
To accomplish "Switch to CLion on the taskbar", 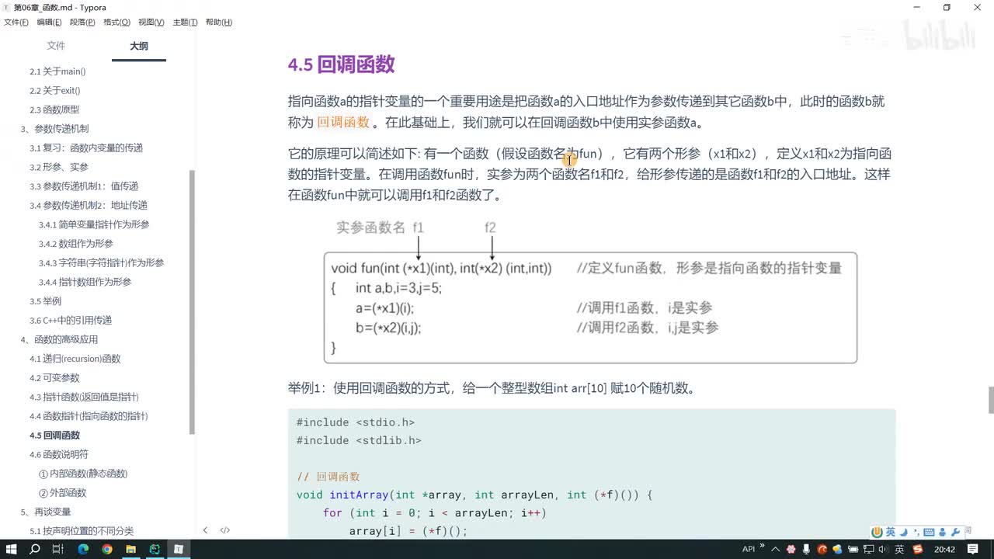I will click(155, 549).
